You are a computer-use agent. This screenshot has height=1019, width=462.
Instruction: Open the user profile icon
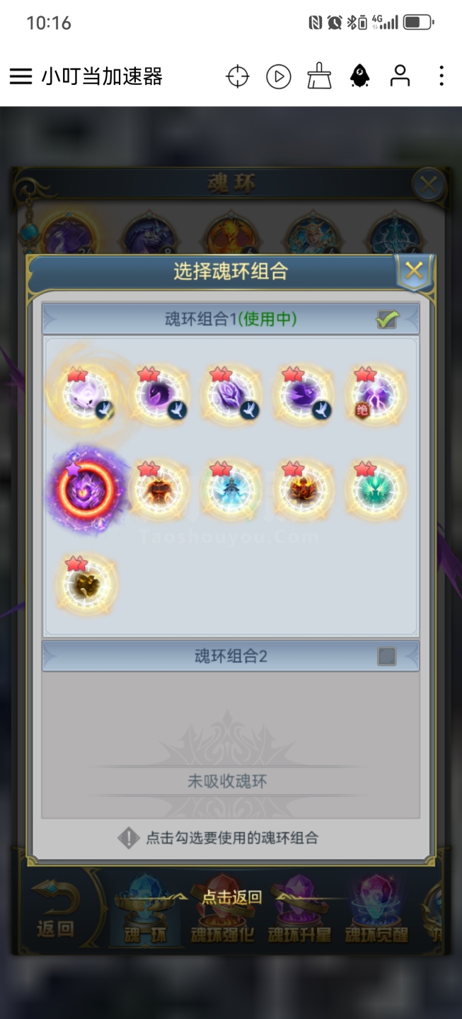[400, 76]
